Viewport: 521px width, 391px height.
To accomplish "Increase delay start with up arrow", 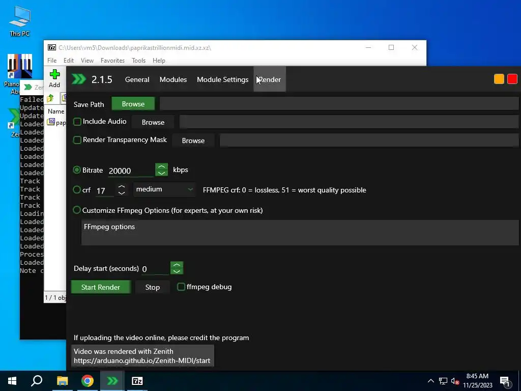I will click(x=177, y=265).
